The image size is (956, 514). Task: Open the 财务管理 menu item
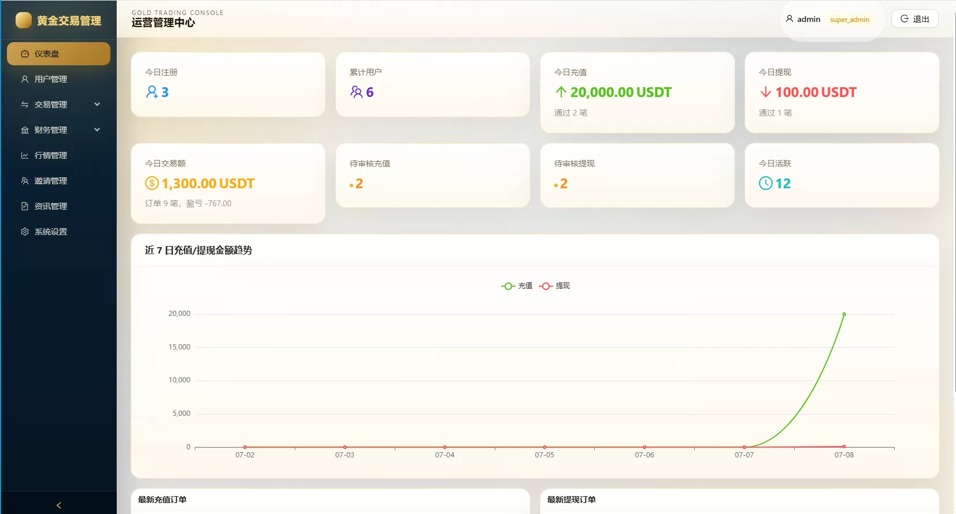pyautogui.click(x=58, y=130)
